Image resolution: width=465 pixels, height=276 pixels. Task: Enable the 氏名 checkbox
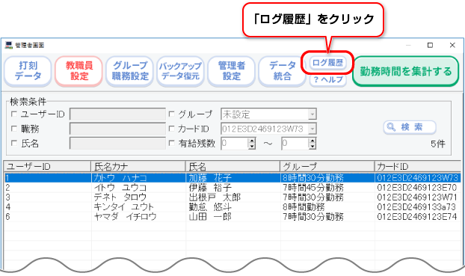pyautogui.click(x=14, y=144)
